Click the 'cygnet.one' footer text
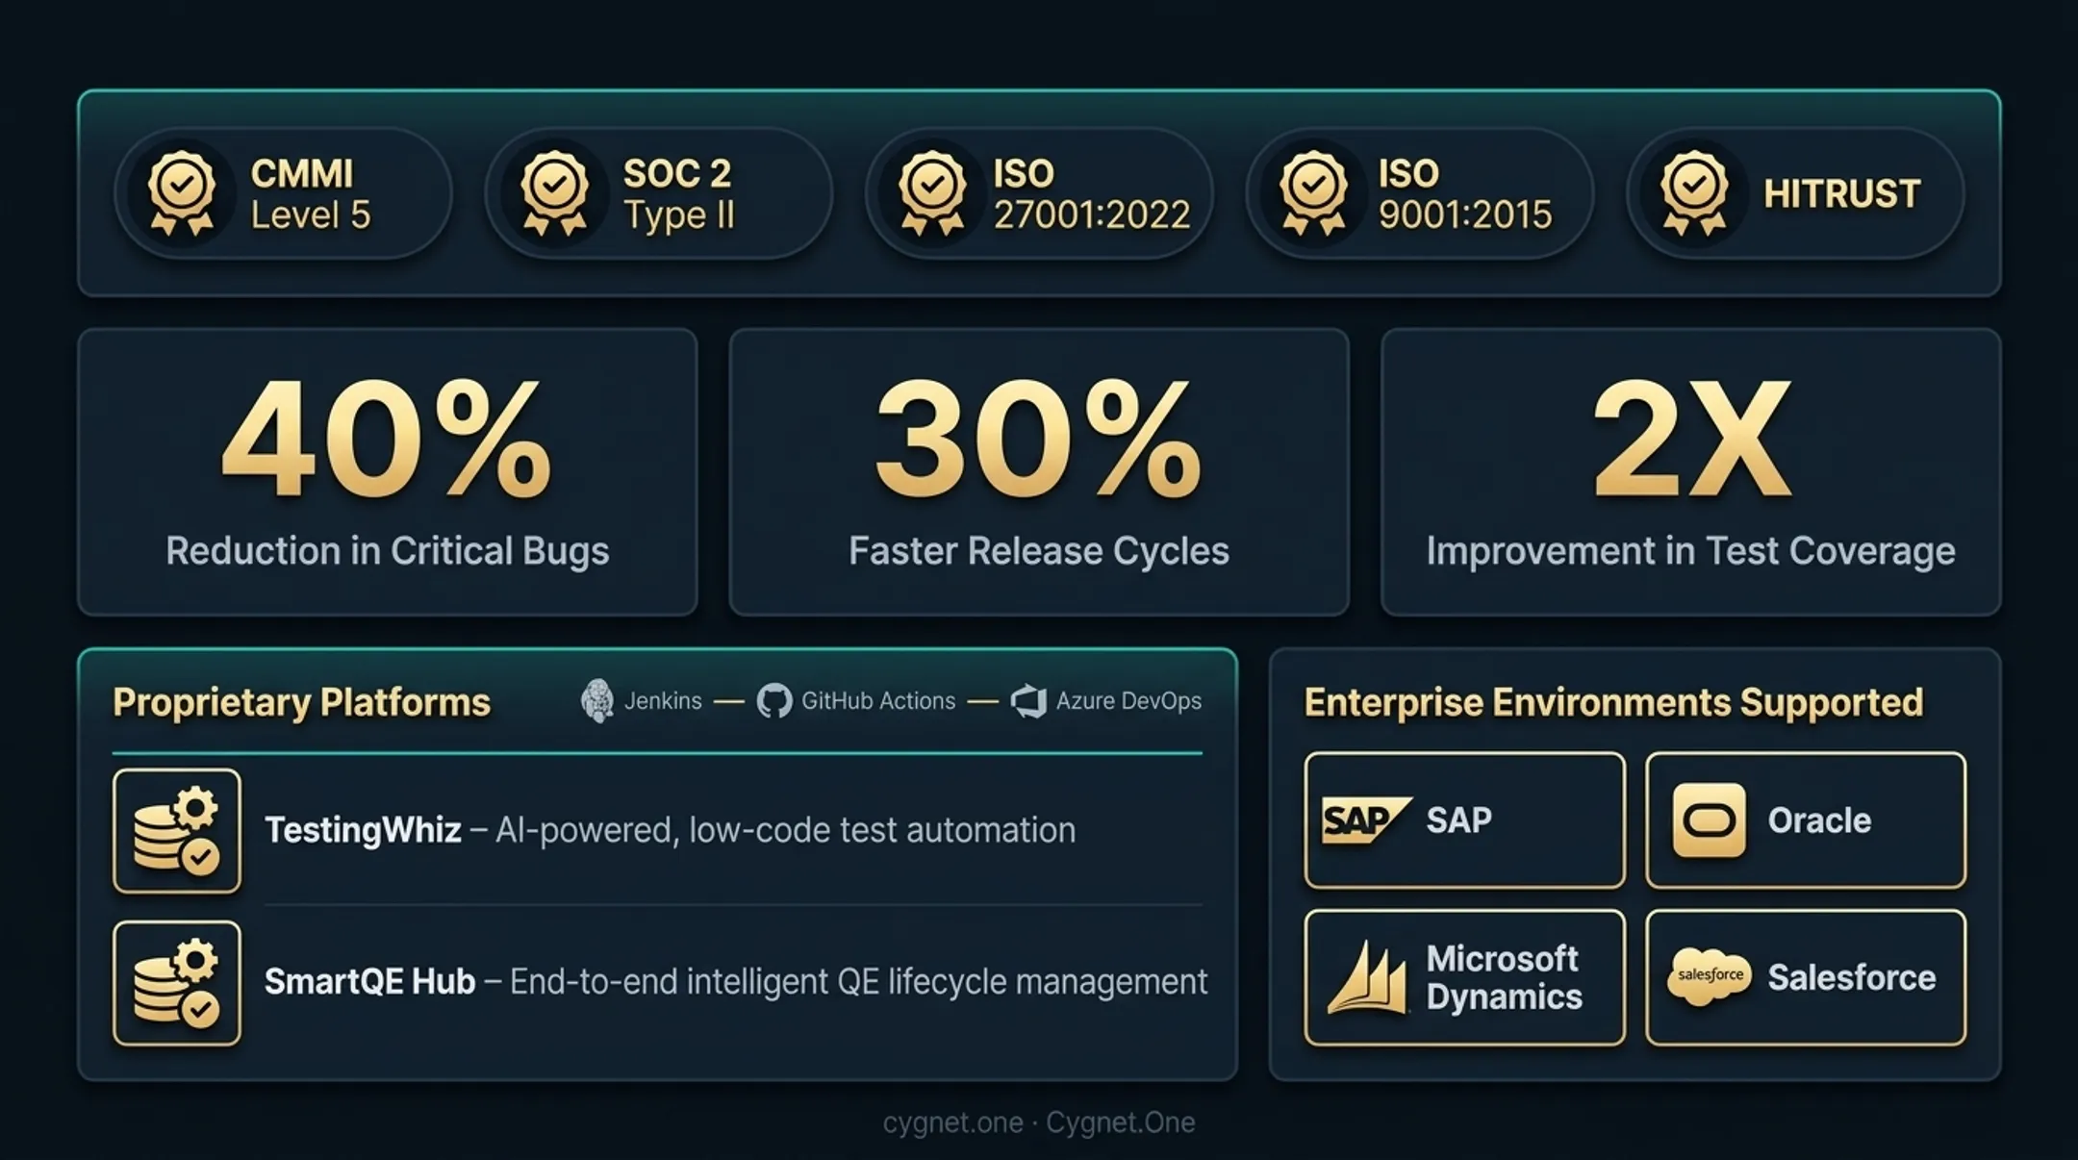 [x=953, y=1122]
